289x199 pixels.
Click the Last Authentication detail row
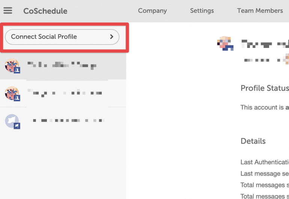(265, 162)
